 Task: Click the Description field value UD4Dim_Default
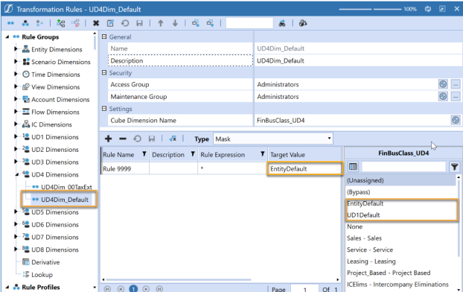coord(358,60)
